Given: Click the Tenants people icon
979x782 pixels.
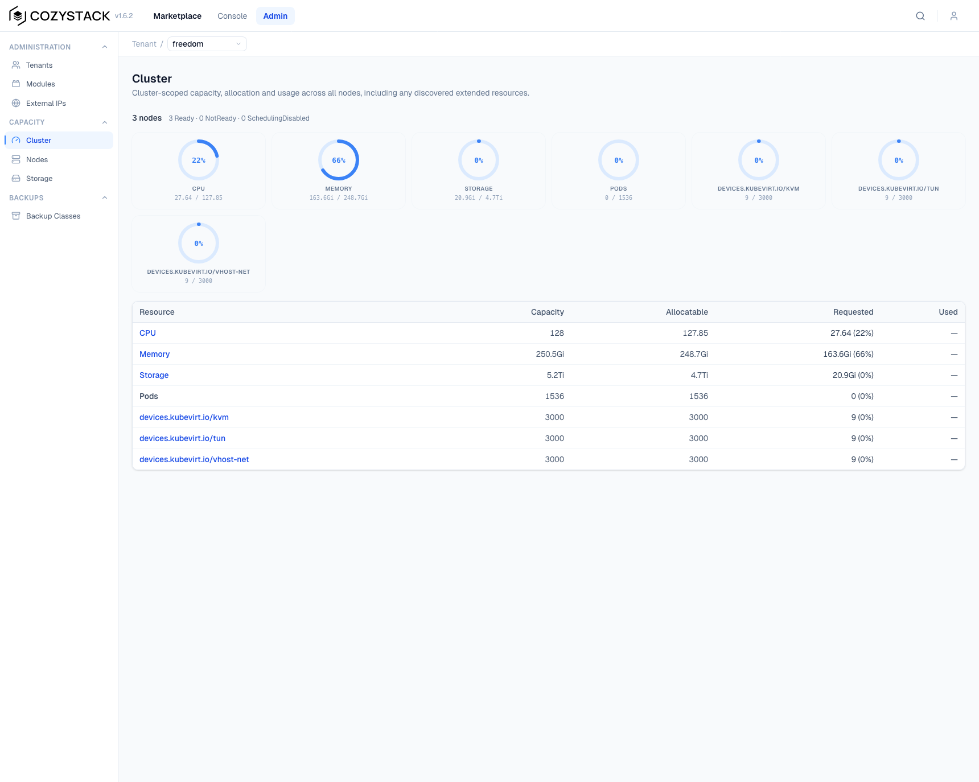Looking at the screenshot, I should pyautogui.click(x=16, y=65).
